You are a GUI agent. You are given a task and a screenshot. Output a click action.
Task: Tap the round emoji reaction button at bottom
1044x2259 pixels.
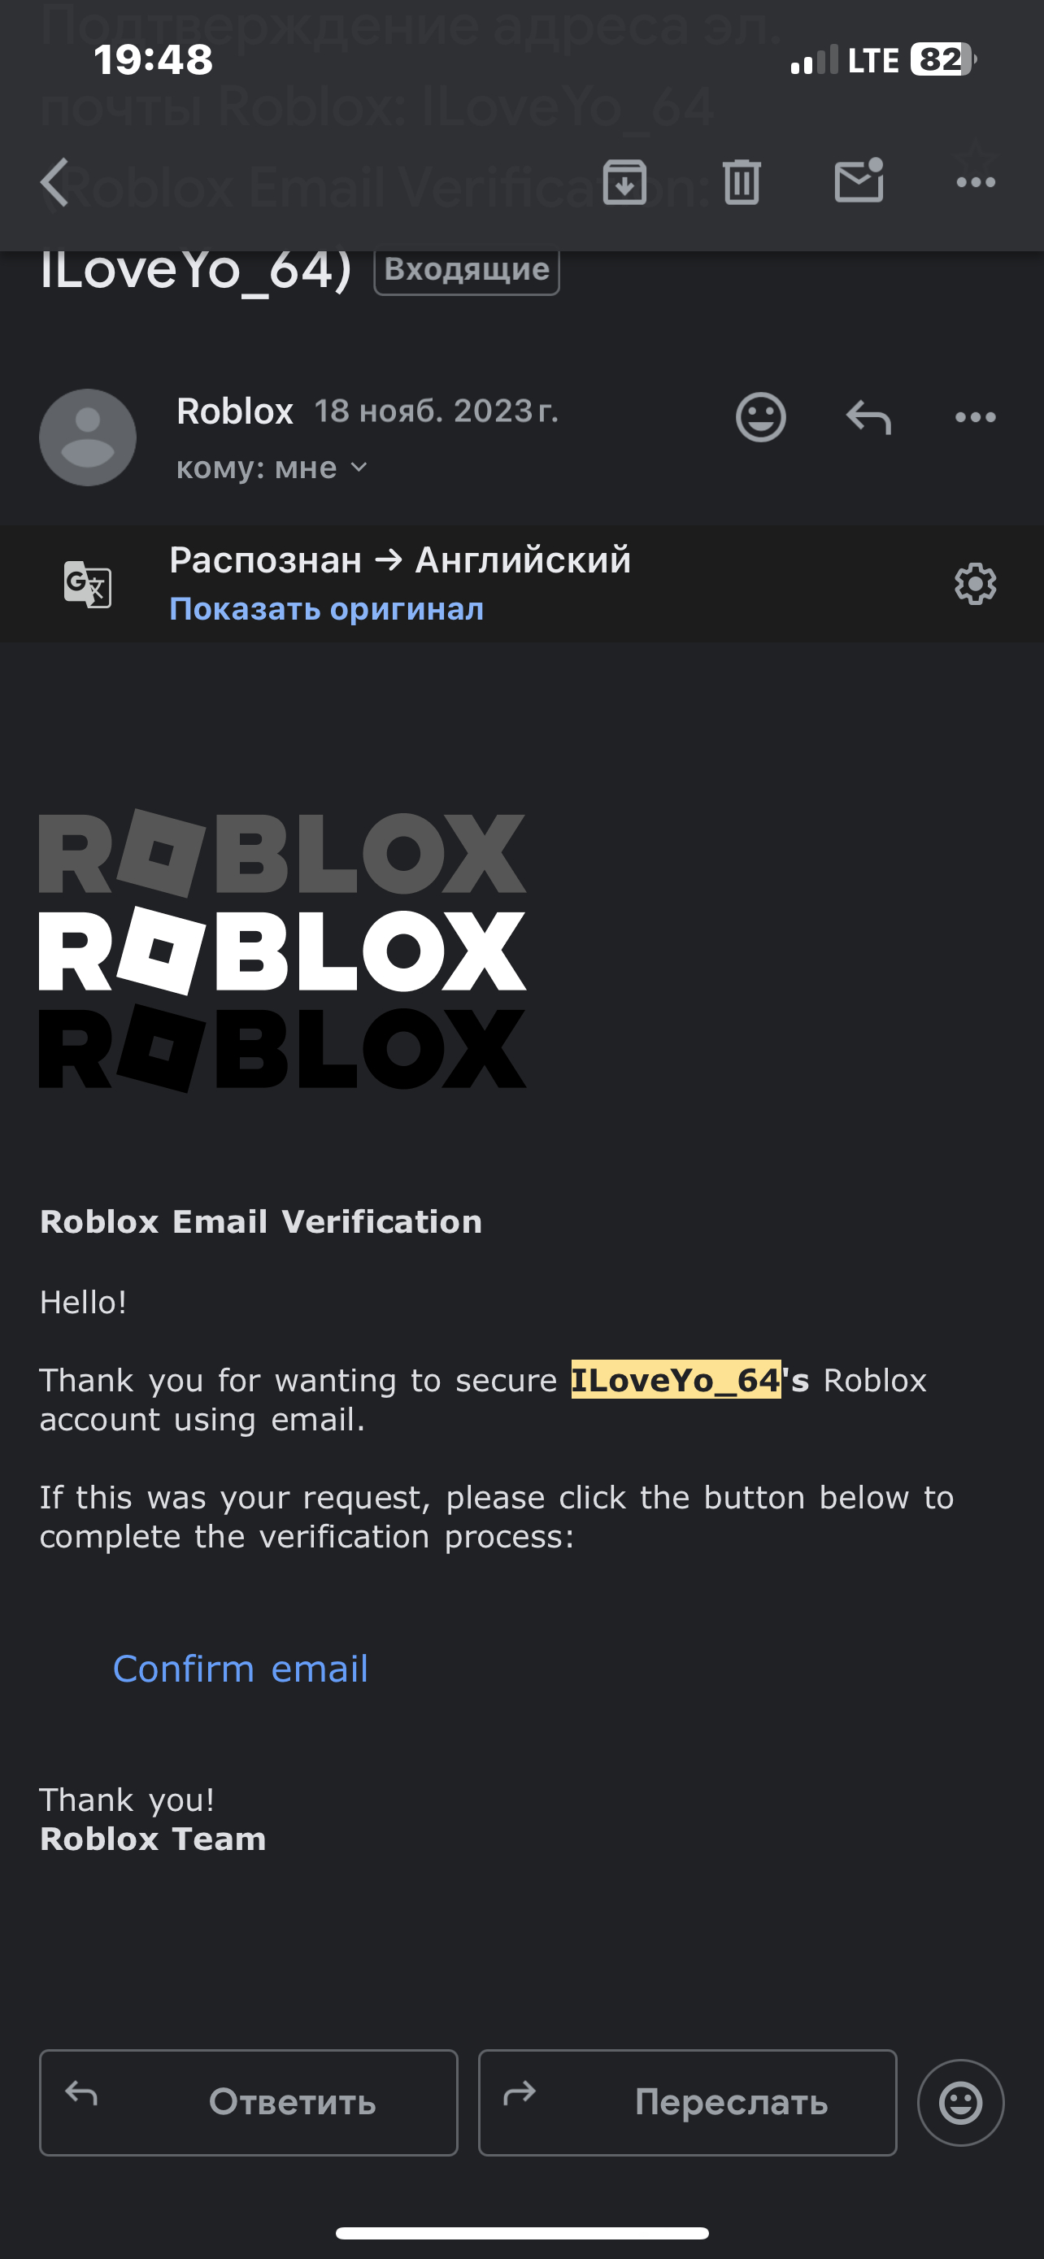(961, 2102)
